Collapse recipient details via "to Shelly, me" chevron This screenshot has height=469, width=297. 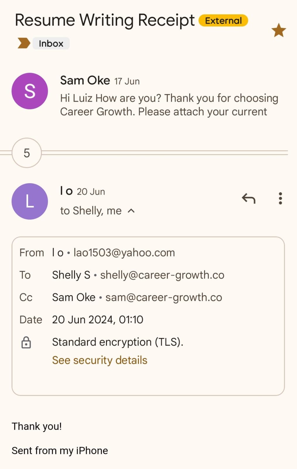pyautogui.click(x=132, y=211)
